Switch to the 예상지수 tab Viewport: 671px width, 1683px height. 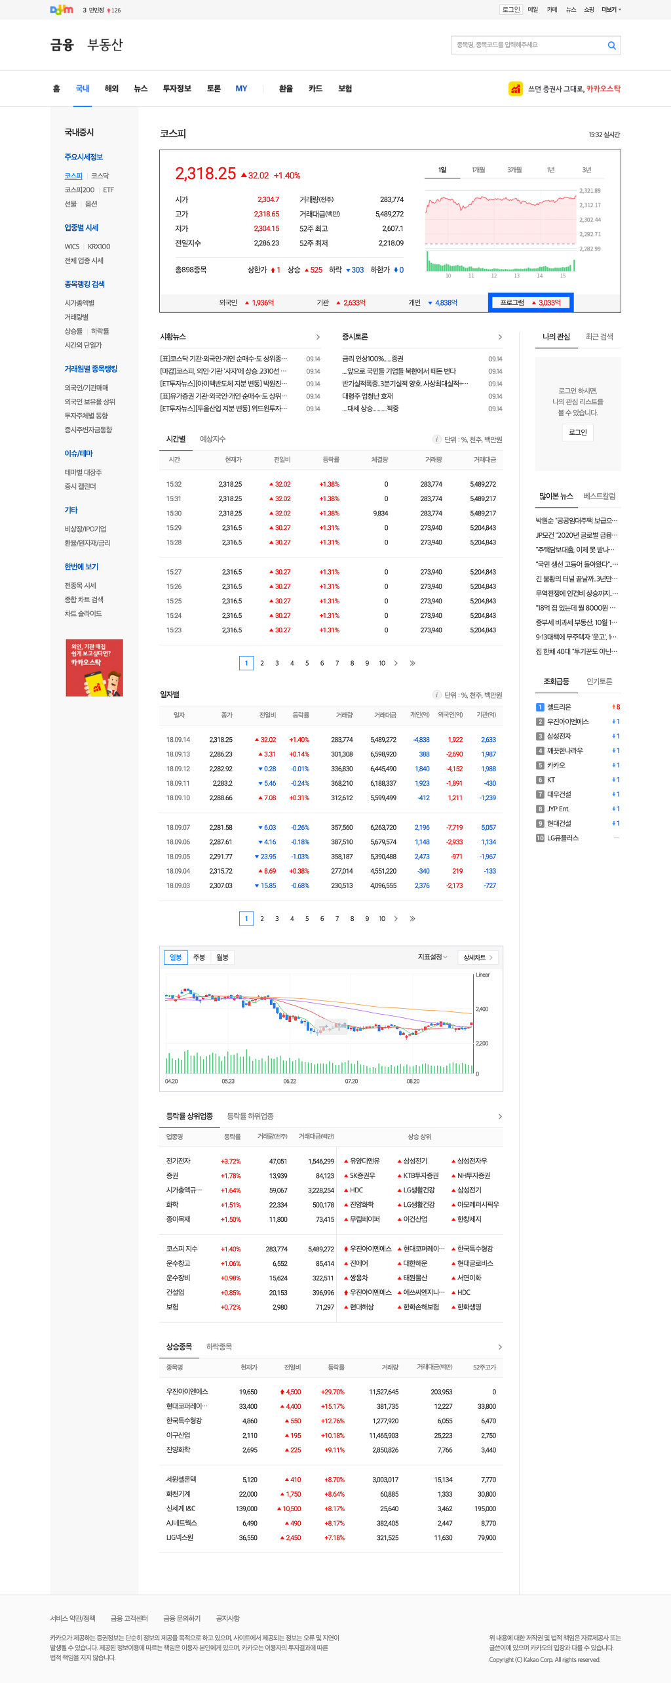tap(212, 439)
